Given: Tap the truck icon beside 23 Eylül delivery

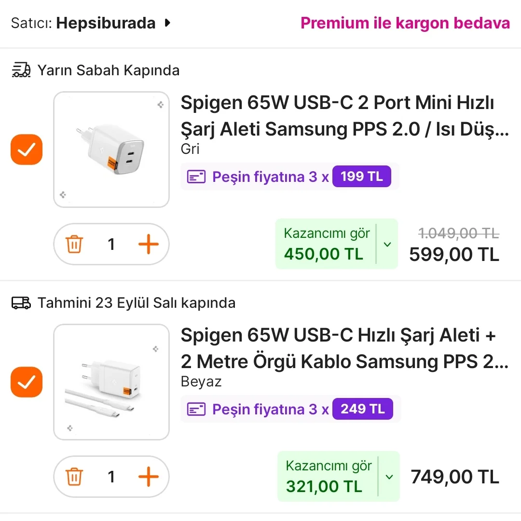Looking at the screenshot, I should pyautogui.click(x=21, y=303).
